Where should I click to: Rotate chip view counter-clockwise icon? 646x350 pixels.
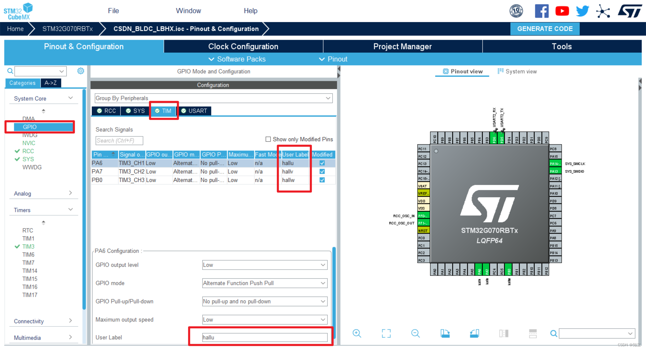coord(474,333)
